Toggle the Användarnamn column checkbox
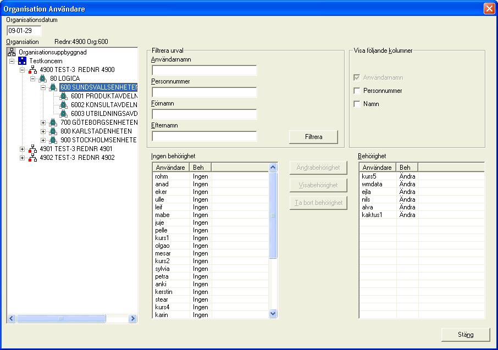The height and width of the screenshot is (350, 498). pyautogui.click(x=357, y=77)
